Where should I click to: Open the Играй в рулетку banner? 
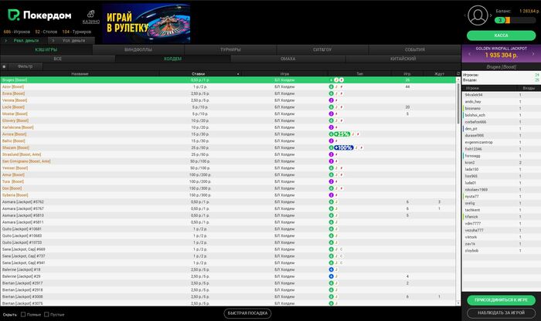[146, 23]
